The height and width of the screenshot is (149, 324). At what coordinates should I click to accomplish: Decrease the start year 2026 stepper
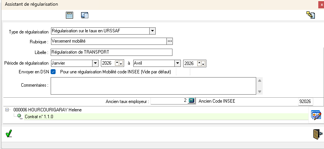coord(121,64)
